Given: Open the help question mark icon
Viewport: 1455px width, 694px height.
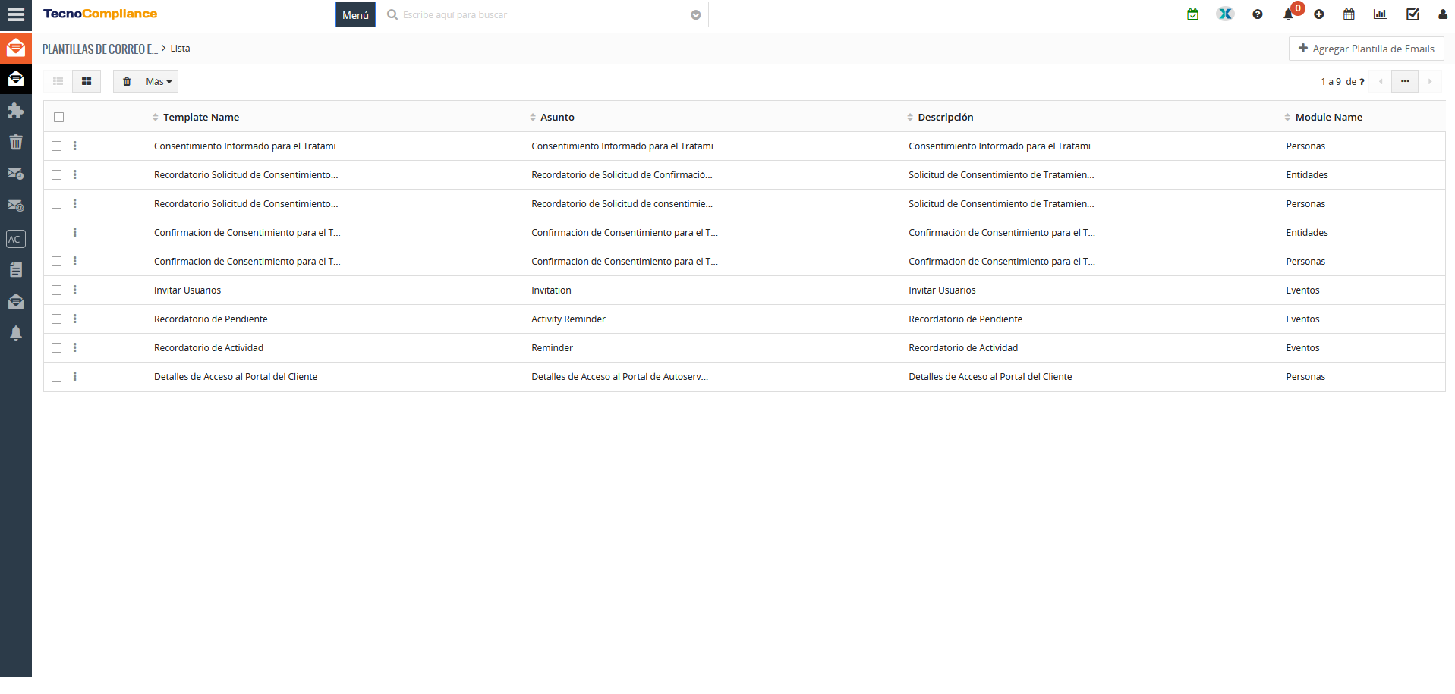Looking at the screenshot, I should [x=1258, y=14].
